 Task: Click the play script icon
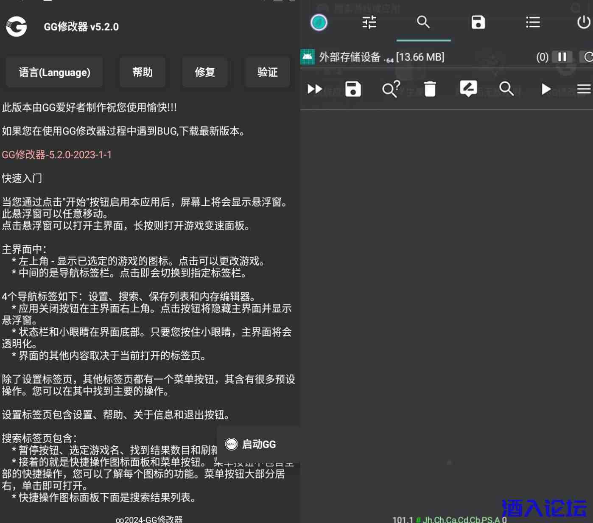pos(545,89)
